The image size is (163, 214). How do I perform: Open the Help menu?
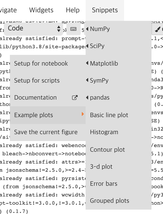click(73, 10)
